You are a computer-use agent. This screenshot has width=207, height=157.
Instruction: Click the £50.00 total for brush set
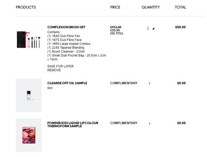tap(181, 27)
